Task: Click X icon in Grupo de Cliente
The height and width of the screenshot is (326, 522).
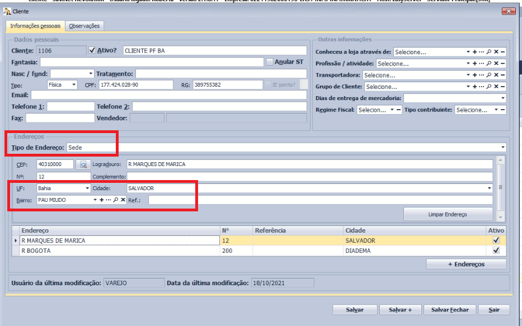Action: pos(496,87)
